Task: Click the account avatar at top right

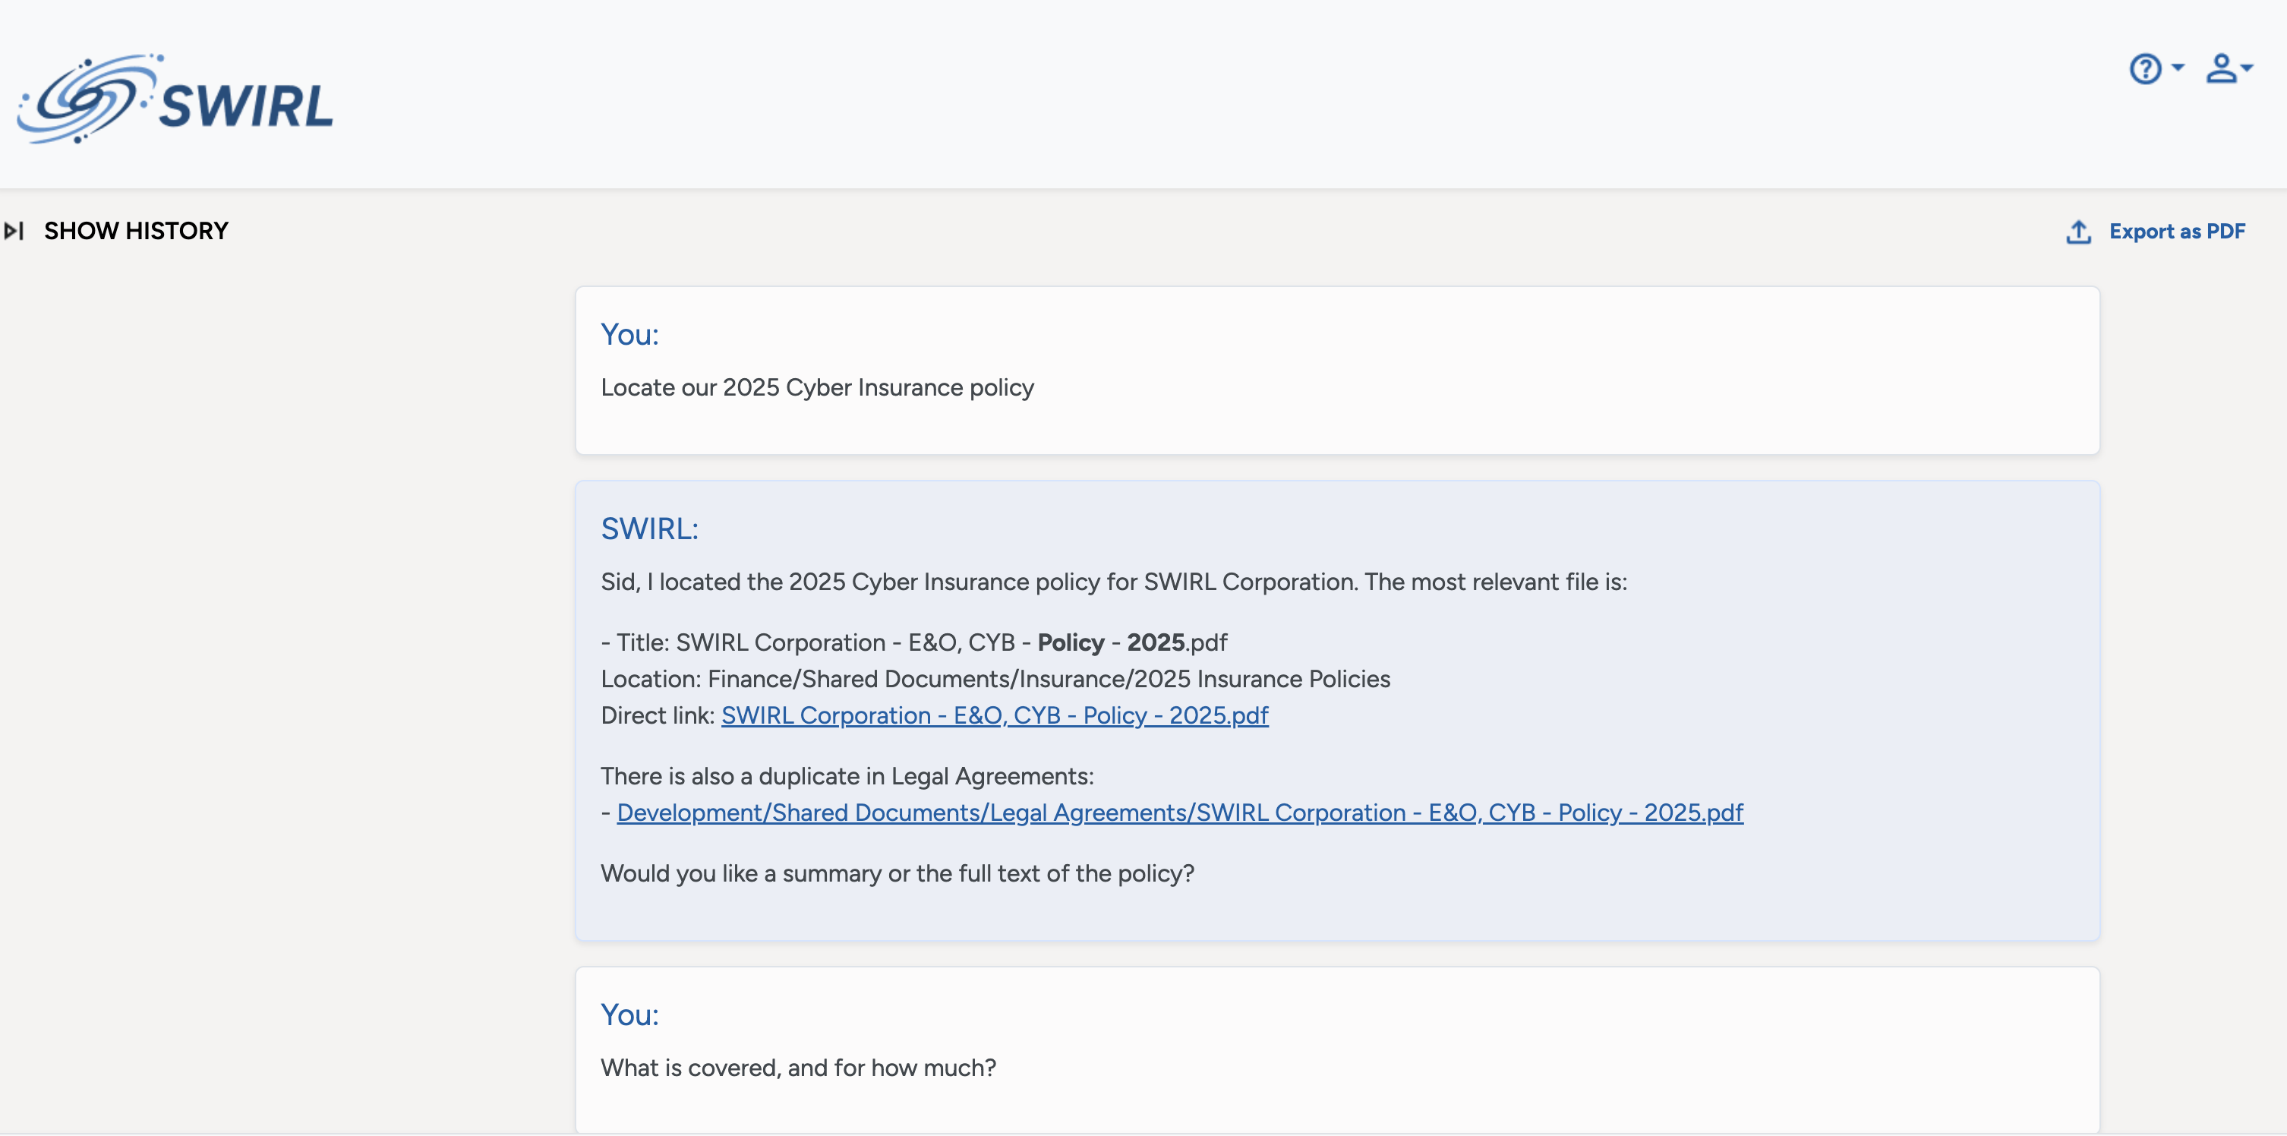Action: point(2224,69)
